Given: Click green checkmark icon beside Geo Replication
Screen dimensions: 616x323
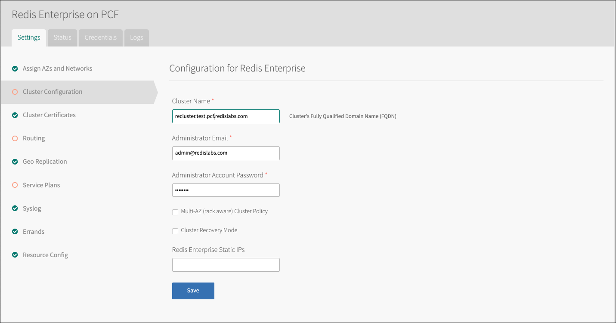Looking at the screenshot, I should click(x=15, y=162).
